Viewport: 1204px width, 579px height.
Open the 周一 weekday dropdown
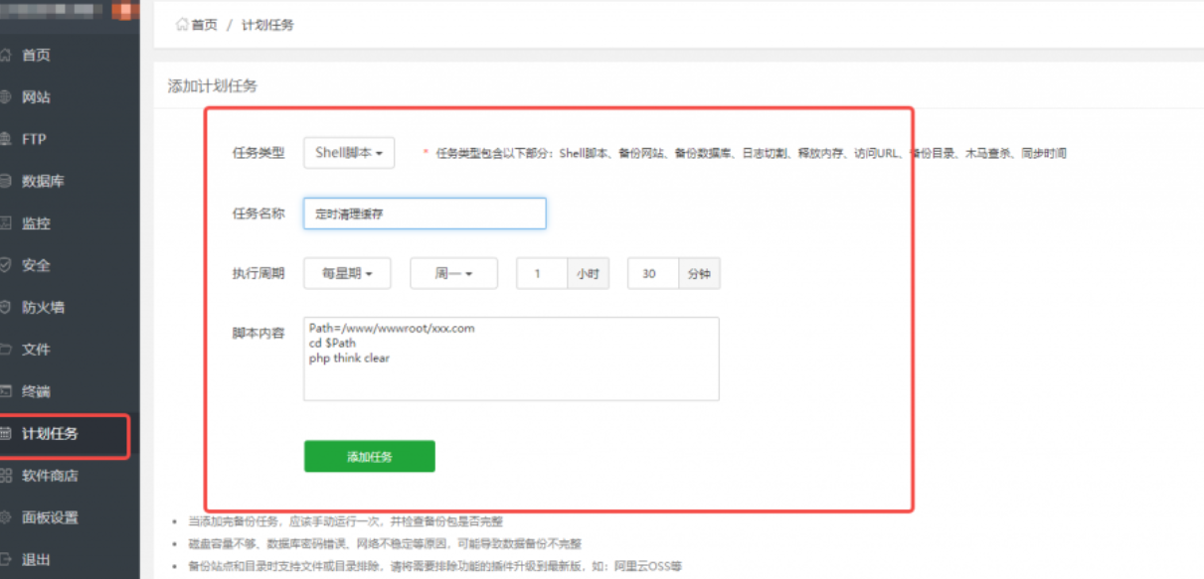tap(452, 273)
